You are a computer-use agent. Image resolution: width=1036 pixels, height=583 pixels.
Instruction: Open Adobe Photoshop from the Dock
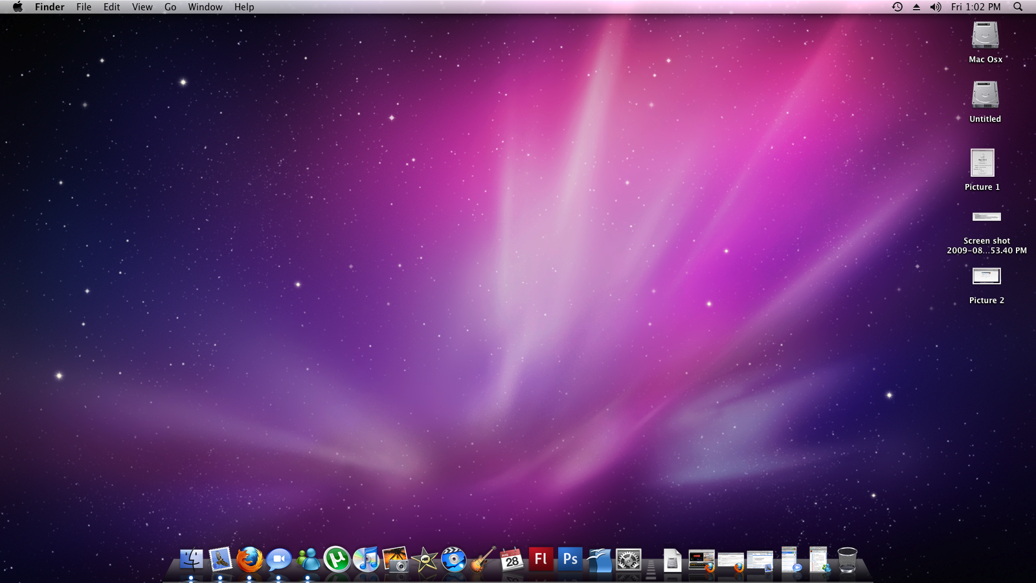pos(570,559)
